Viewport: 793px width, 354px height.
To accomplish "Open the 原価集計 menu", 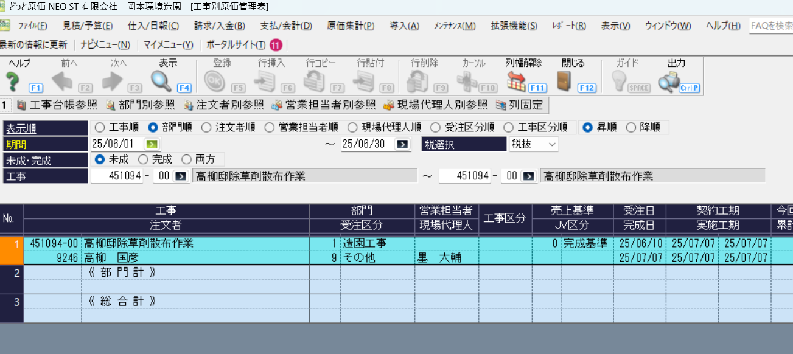I will pyautogui.click(x=350, y=26).
